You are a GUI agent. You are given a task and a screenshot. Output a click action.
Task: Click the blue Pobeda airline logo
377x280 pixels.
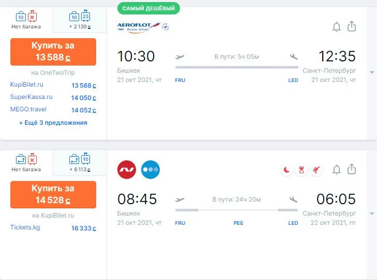tap(150, 170)
